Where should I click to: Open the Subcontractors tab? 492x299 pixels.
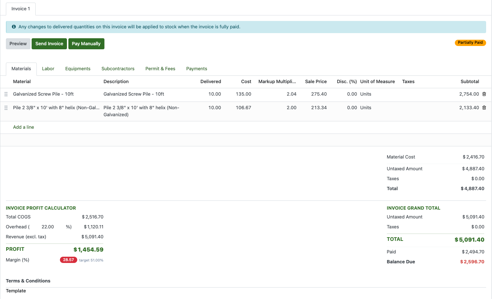click(x=118, y=69)
